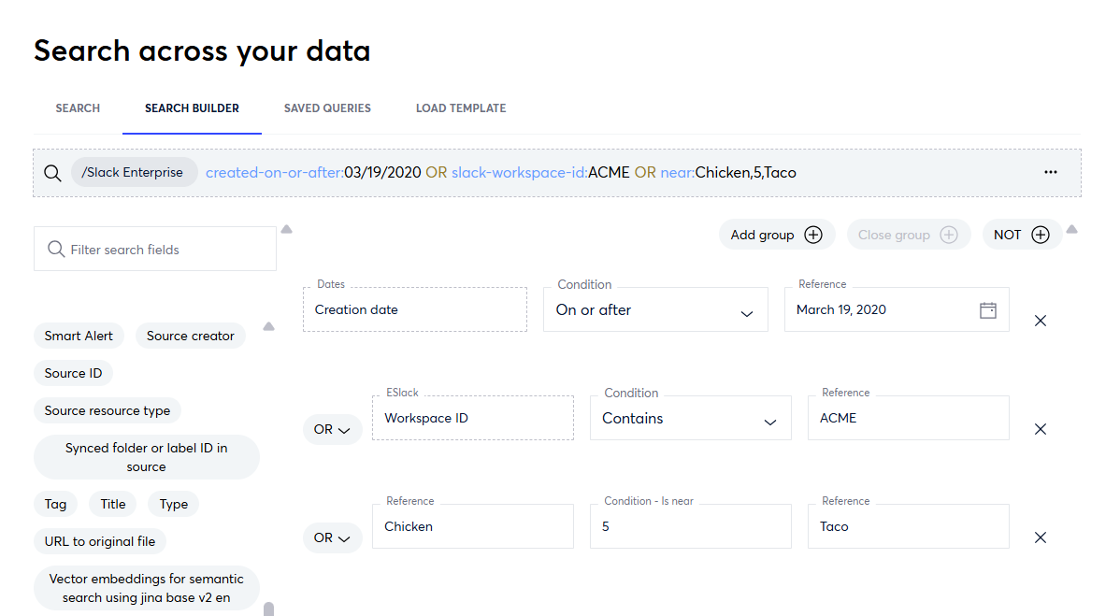Go to the Search tab
The width and height of the screenshot is (1120, 616).
(78, 108)
